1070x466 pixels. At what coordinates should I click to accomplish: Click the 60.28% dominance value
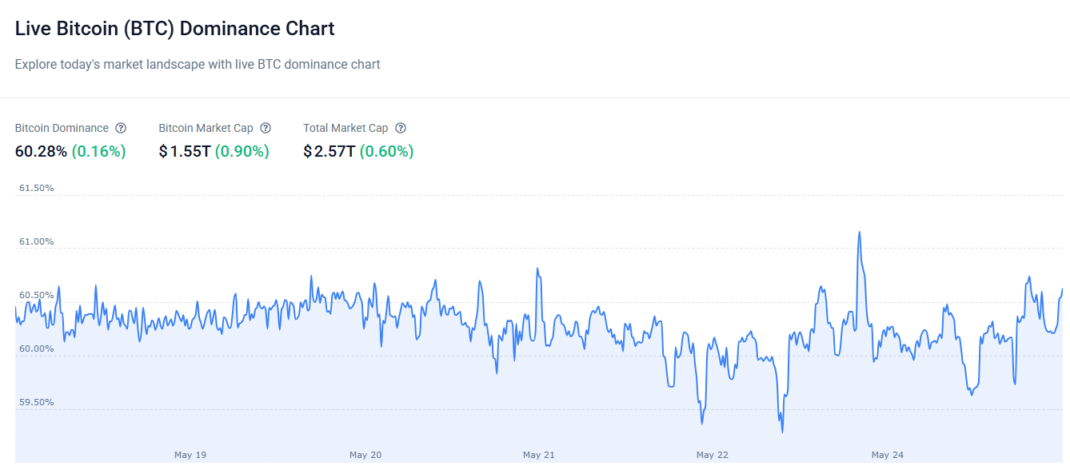coord(41,151)
